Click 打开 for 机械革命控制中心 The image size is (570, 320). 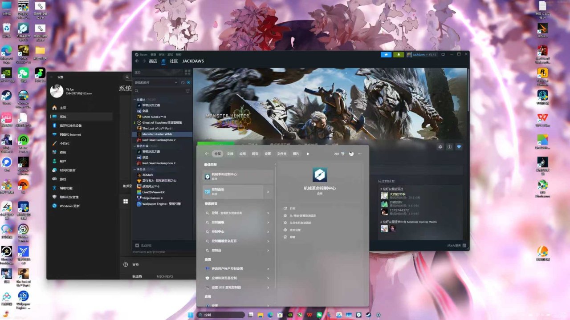coord(293,208)
